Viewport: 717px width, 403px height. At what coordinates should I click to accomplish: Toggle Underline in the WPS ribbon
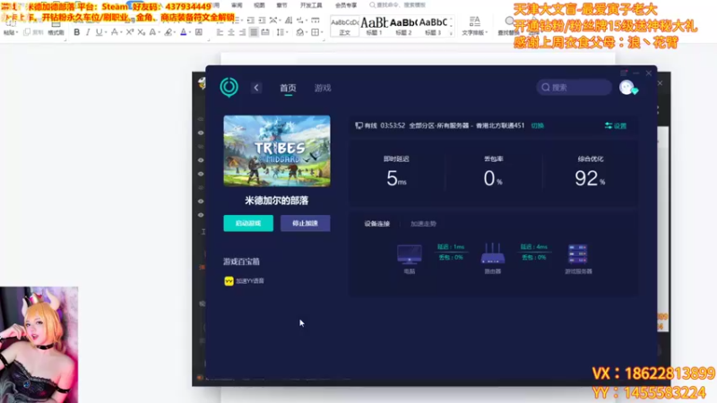[99, 32]
